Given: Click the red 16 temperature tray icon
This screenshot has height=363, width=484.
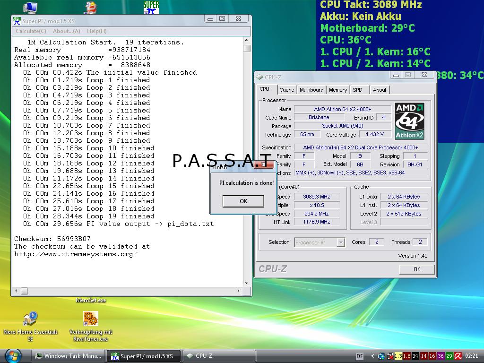Looking at the screenshot, I should pos(432,356).
